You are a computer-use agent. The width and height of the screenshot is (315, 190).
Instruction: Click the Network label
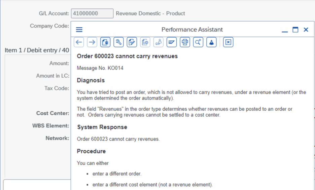(x=57, y=138)
